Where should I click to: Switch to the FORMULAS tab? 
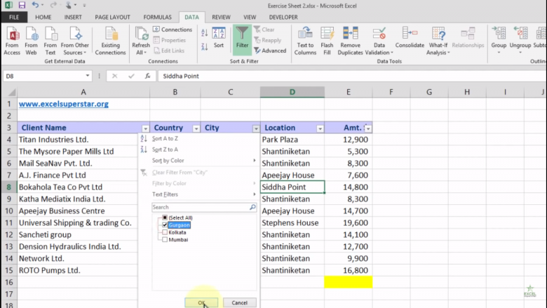157,17
